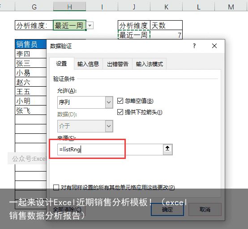
Task: Toggle the 忽略空值 checkbox
Action: tap(120, 101)
